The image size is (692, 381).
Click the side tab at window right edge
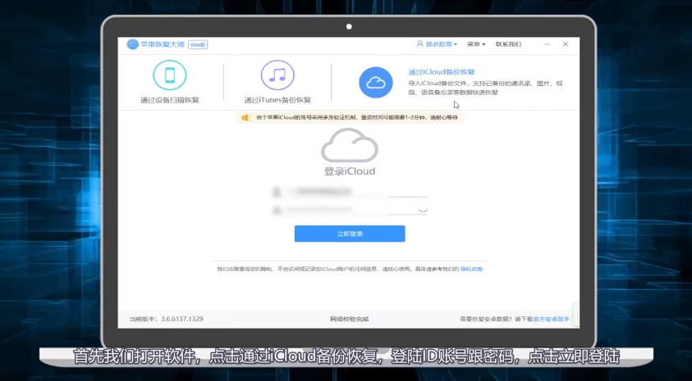(x=576, y=314)
